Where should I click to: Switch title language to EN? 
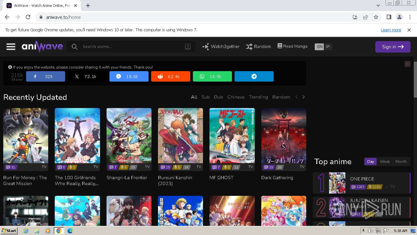click(x=320, y=47)
